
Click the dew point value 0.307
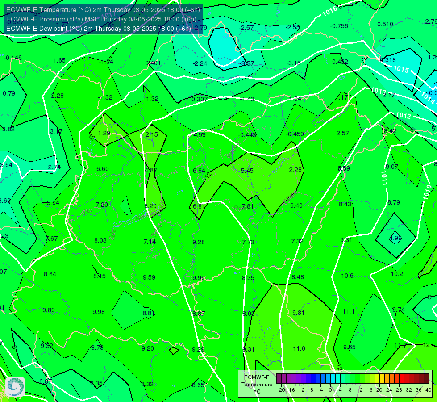coord(200,99)
